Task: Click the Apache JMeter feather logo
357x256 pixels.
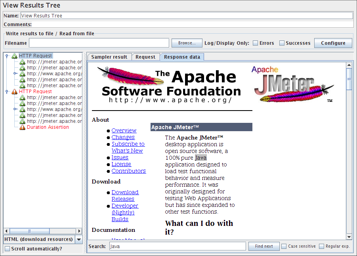Action: click(x=293, y=84)
